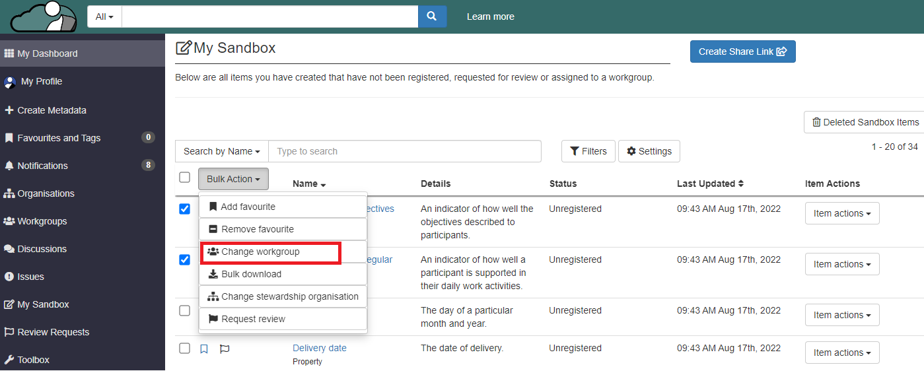
Task: Click the magnifier search button in header
Action: [x=432, y=17]
